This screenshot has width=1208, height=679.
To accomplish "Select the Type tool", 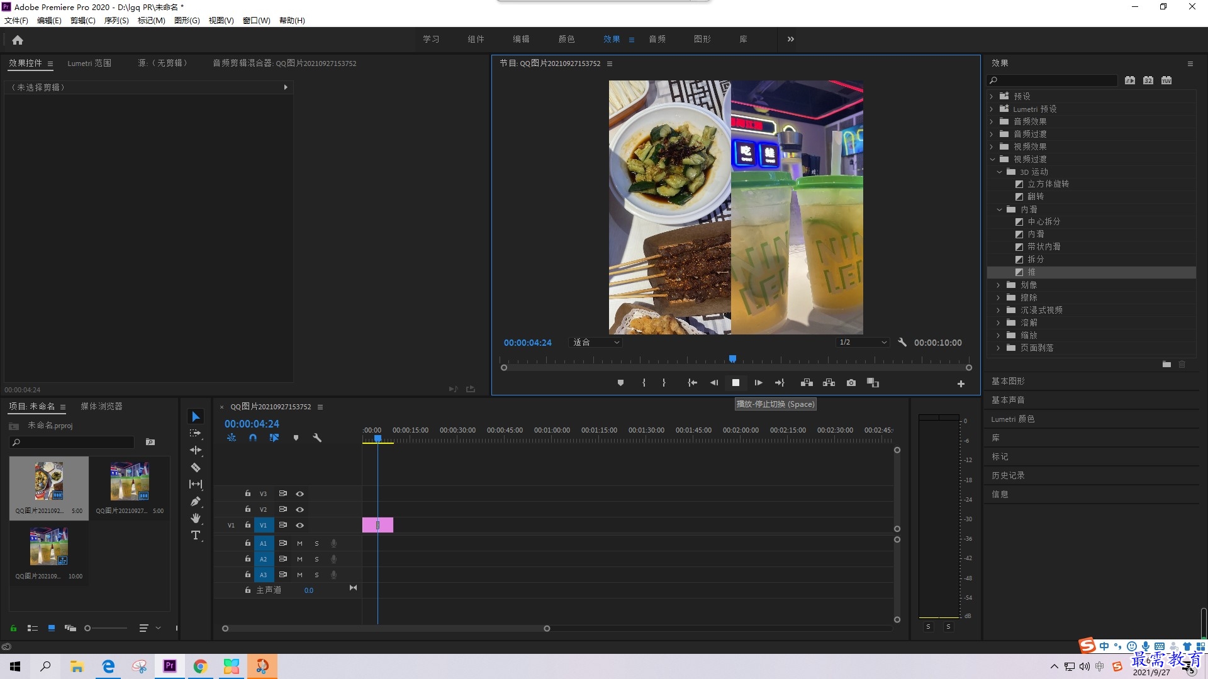I will [196, 535].
